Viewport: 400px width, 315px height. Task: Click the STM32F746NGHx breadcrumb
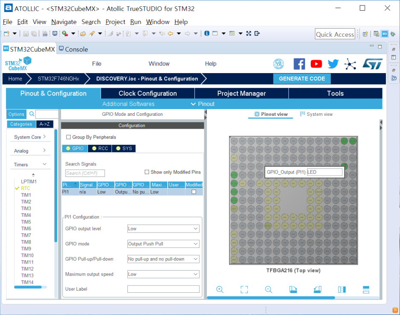[x=59, y=79]
